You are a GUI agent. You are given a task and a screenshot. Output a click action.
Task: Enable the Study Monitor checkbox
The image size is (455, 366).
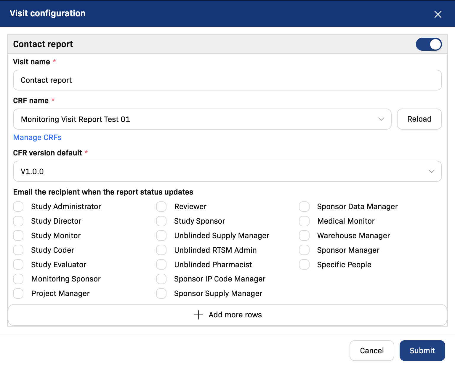[18, 235]
